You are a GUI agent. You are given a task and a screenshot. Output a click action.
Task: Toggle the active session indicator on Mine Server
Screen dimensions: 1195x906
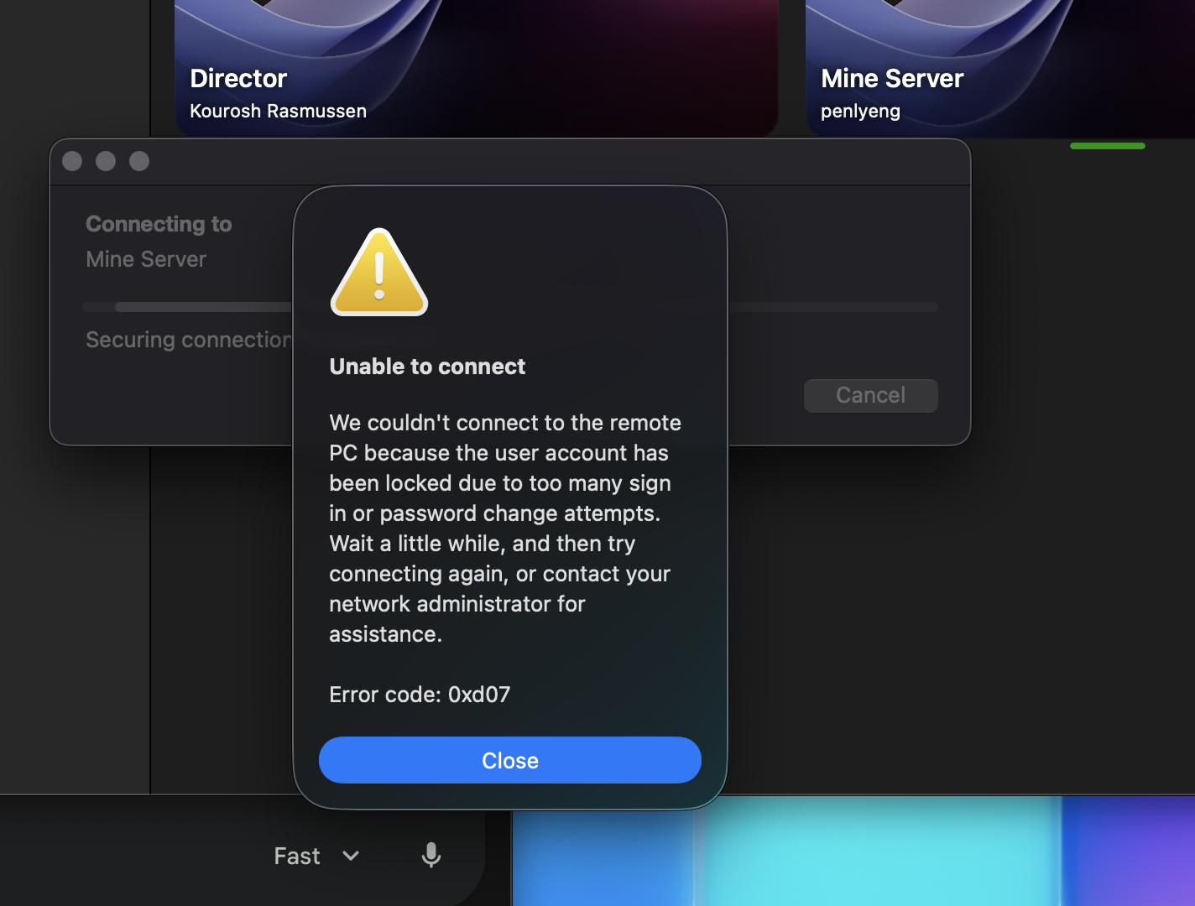tap(1108, 145)
